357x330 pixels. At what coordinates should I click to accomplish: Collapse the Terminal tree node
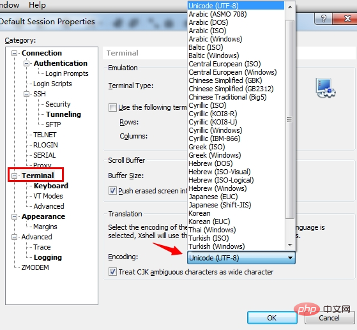pos(14,176)
